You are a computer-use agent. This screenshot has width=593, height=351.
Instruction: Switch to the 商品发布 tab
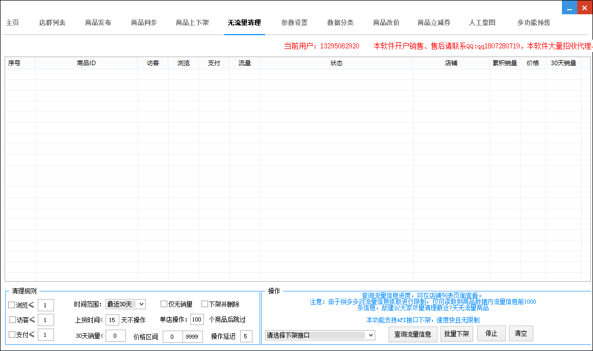tap(98, 23)
